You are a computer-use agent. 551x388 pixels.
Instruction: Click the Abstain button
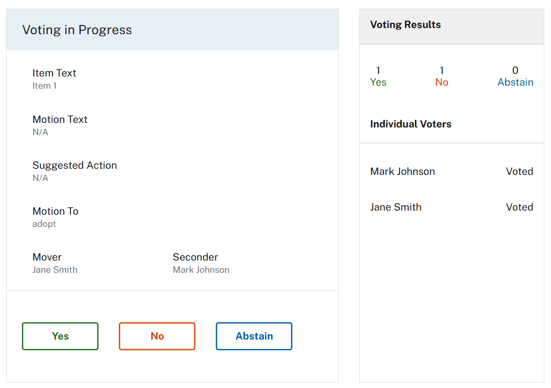[x=254, y=336]
